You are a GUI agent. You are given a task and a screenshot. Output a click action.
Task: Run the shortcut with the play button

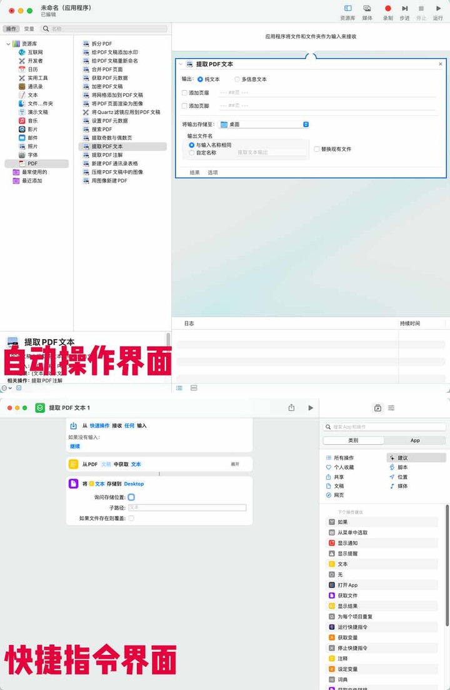pyautogui.click(x=311, y=408)
